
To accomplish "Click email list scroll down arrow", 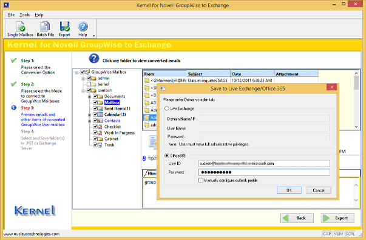I will (356, 127).
